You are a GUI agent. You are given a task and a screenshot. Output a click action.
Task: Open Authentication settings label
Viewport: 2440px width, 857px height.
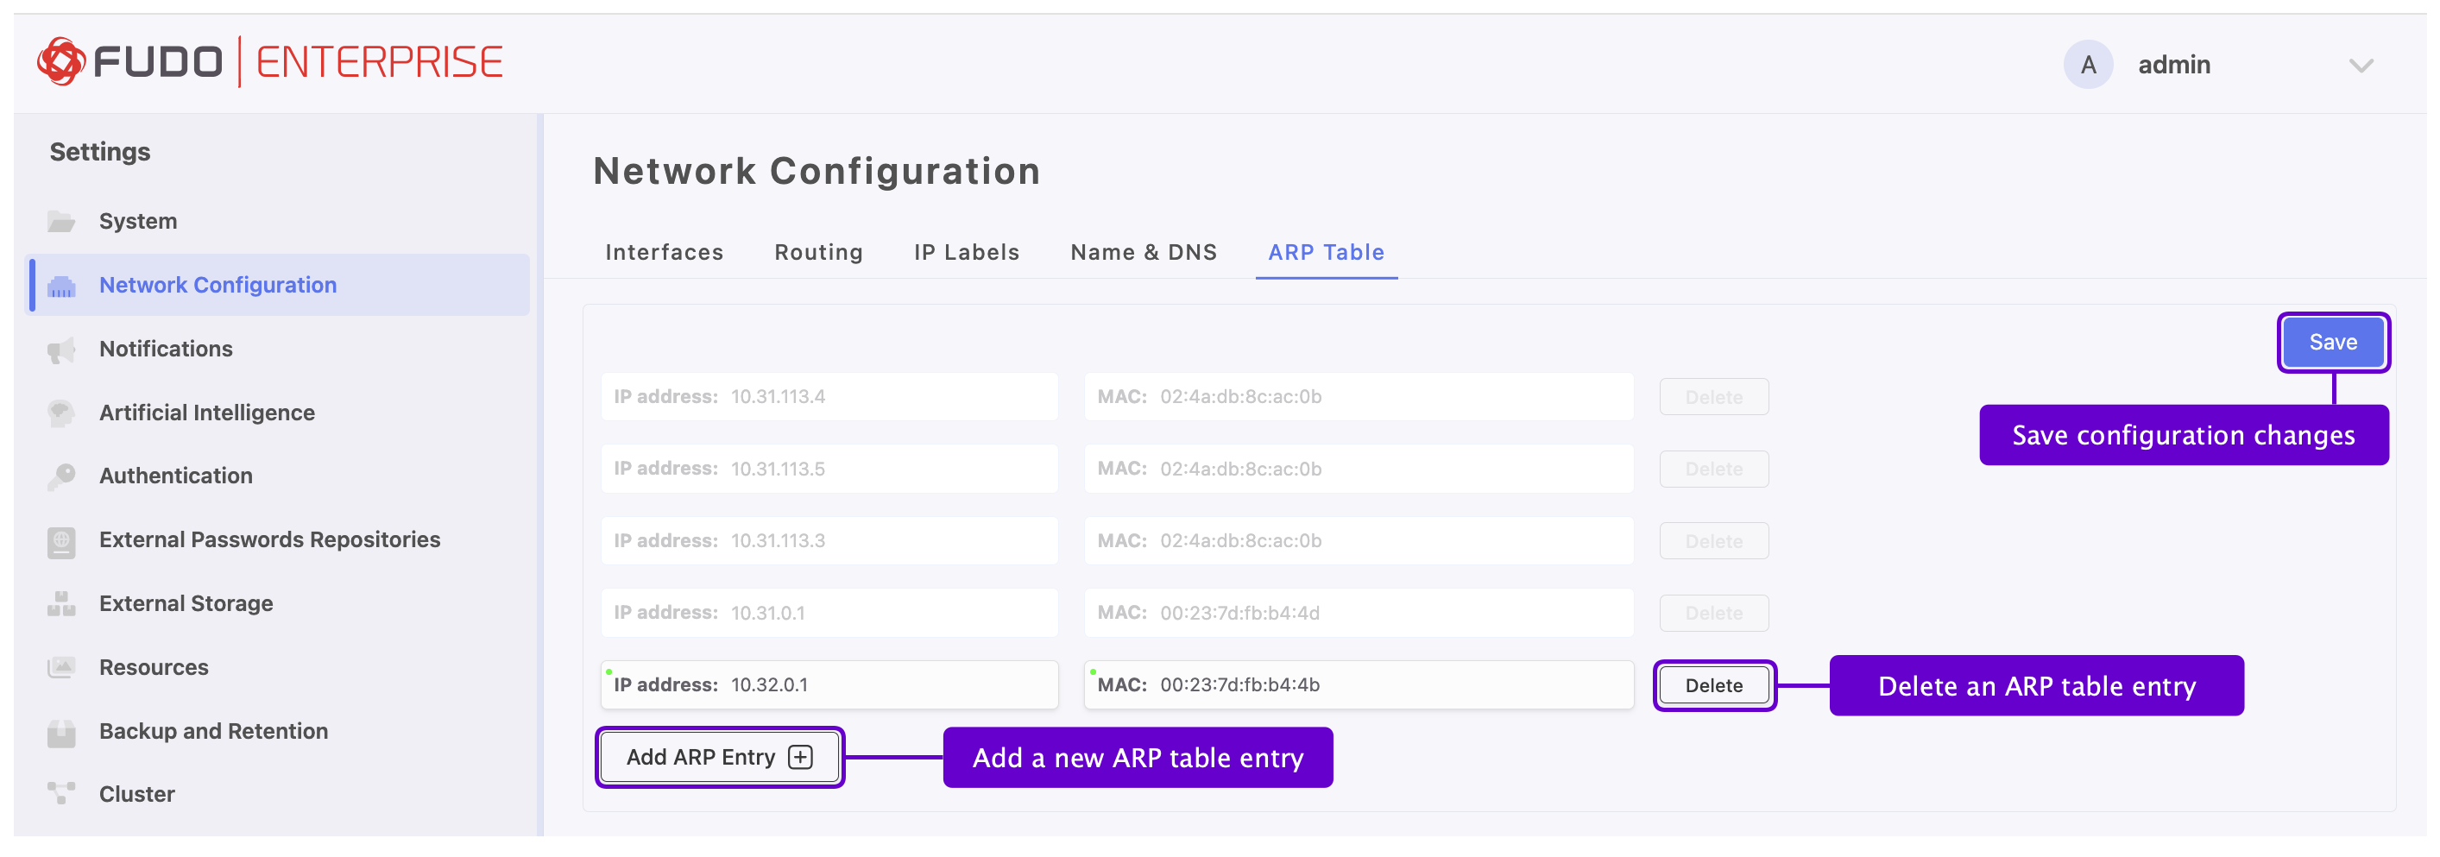[x=176, y=476]
